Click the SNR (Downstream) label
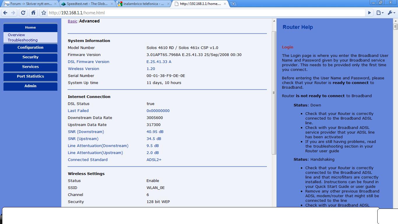 (86, 132)
